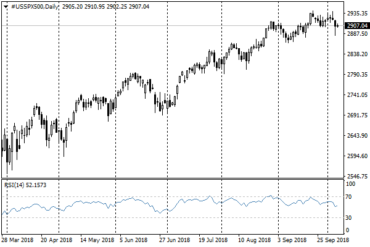
Task: Click the 5 Jun 2018 date label
Action: [133, 240]
